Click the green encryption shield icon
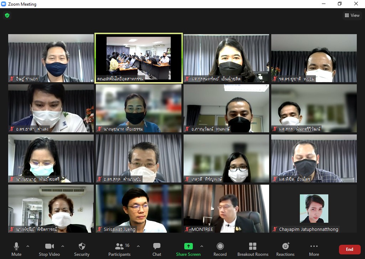 7,15
